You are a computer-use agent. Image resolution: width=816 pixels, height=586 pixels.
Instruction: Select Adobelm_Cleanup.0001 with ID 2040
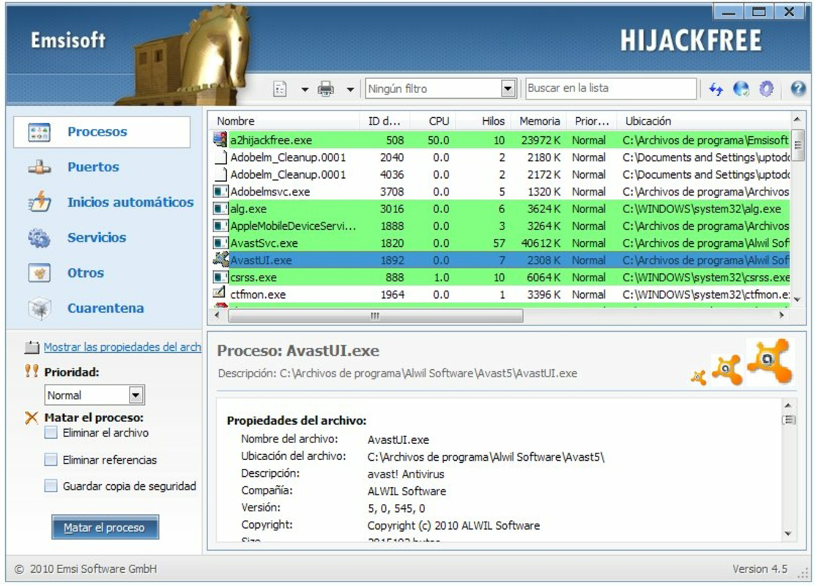click(x=500, y=157)
